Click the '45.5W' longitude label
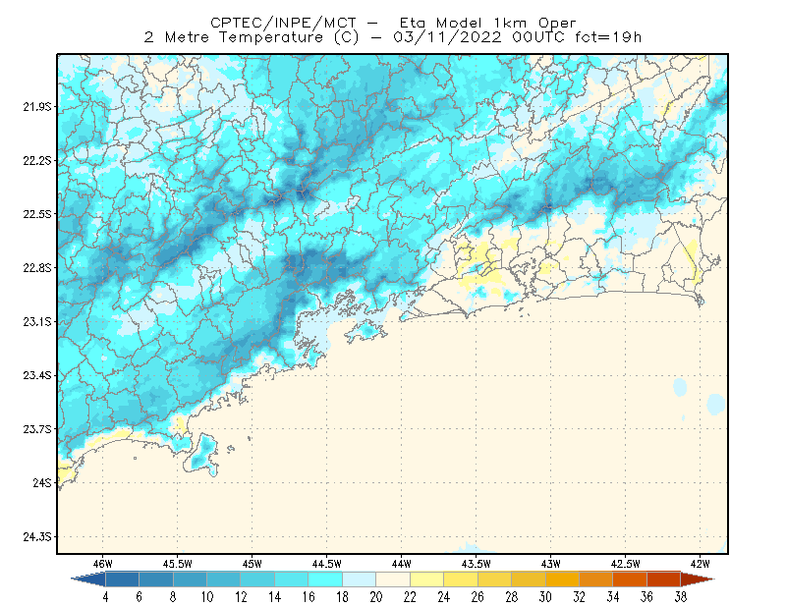 [x=178, y=564]
